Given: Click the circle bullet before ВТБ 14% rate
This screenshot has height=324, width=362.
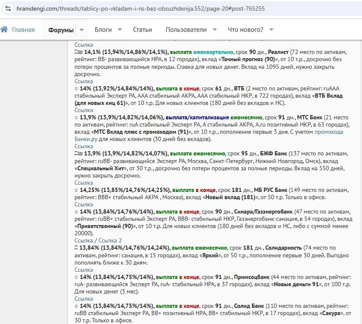Looking at the screenshot, I should 76,89.
